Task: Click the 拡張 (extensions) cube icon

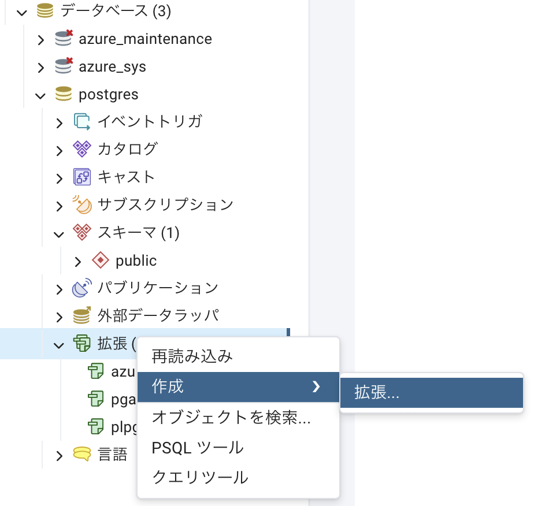Action: [x=82, y=343]
